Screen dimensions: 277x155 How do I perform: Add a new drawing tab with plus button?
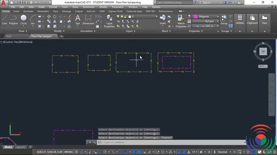pos(61,36)
